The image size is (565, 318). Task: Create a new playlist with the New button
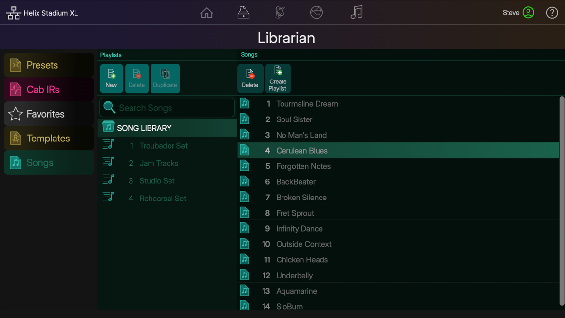111,78
